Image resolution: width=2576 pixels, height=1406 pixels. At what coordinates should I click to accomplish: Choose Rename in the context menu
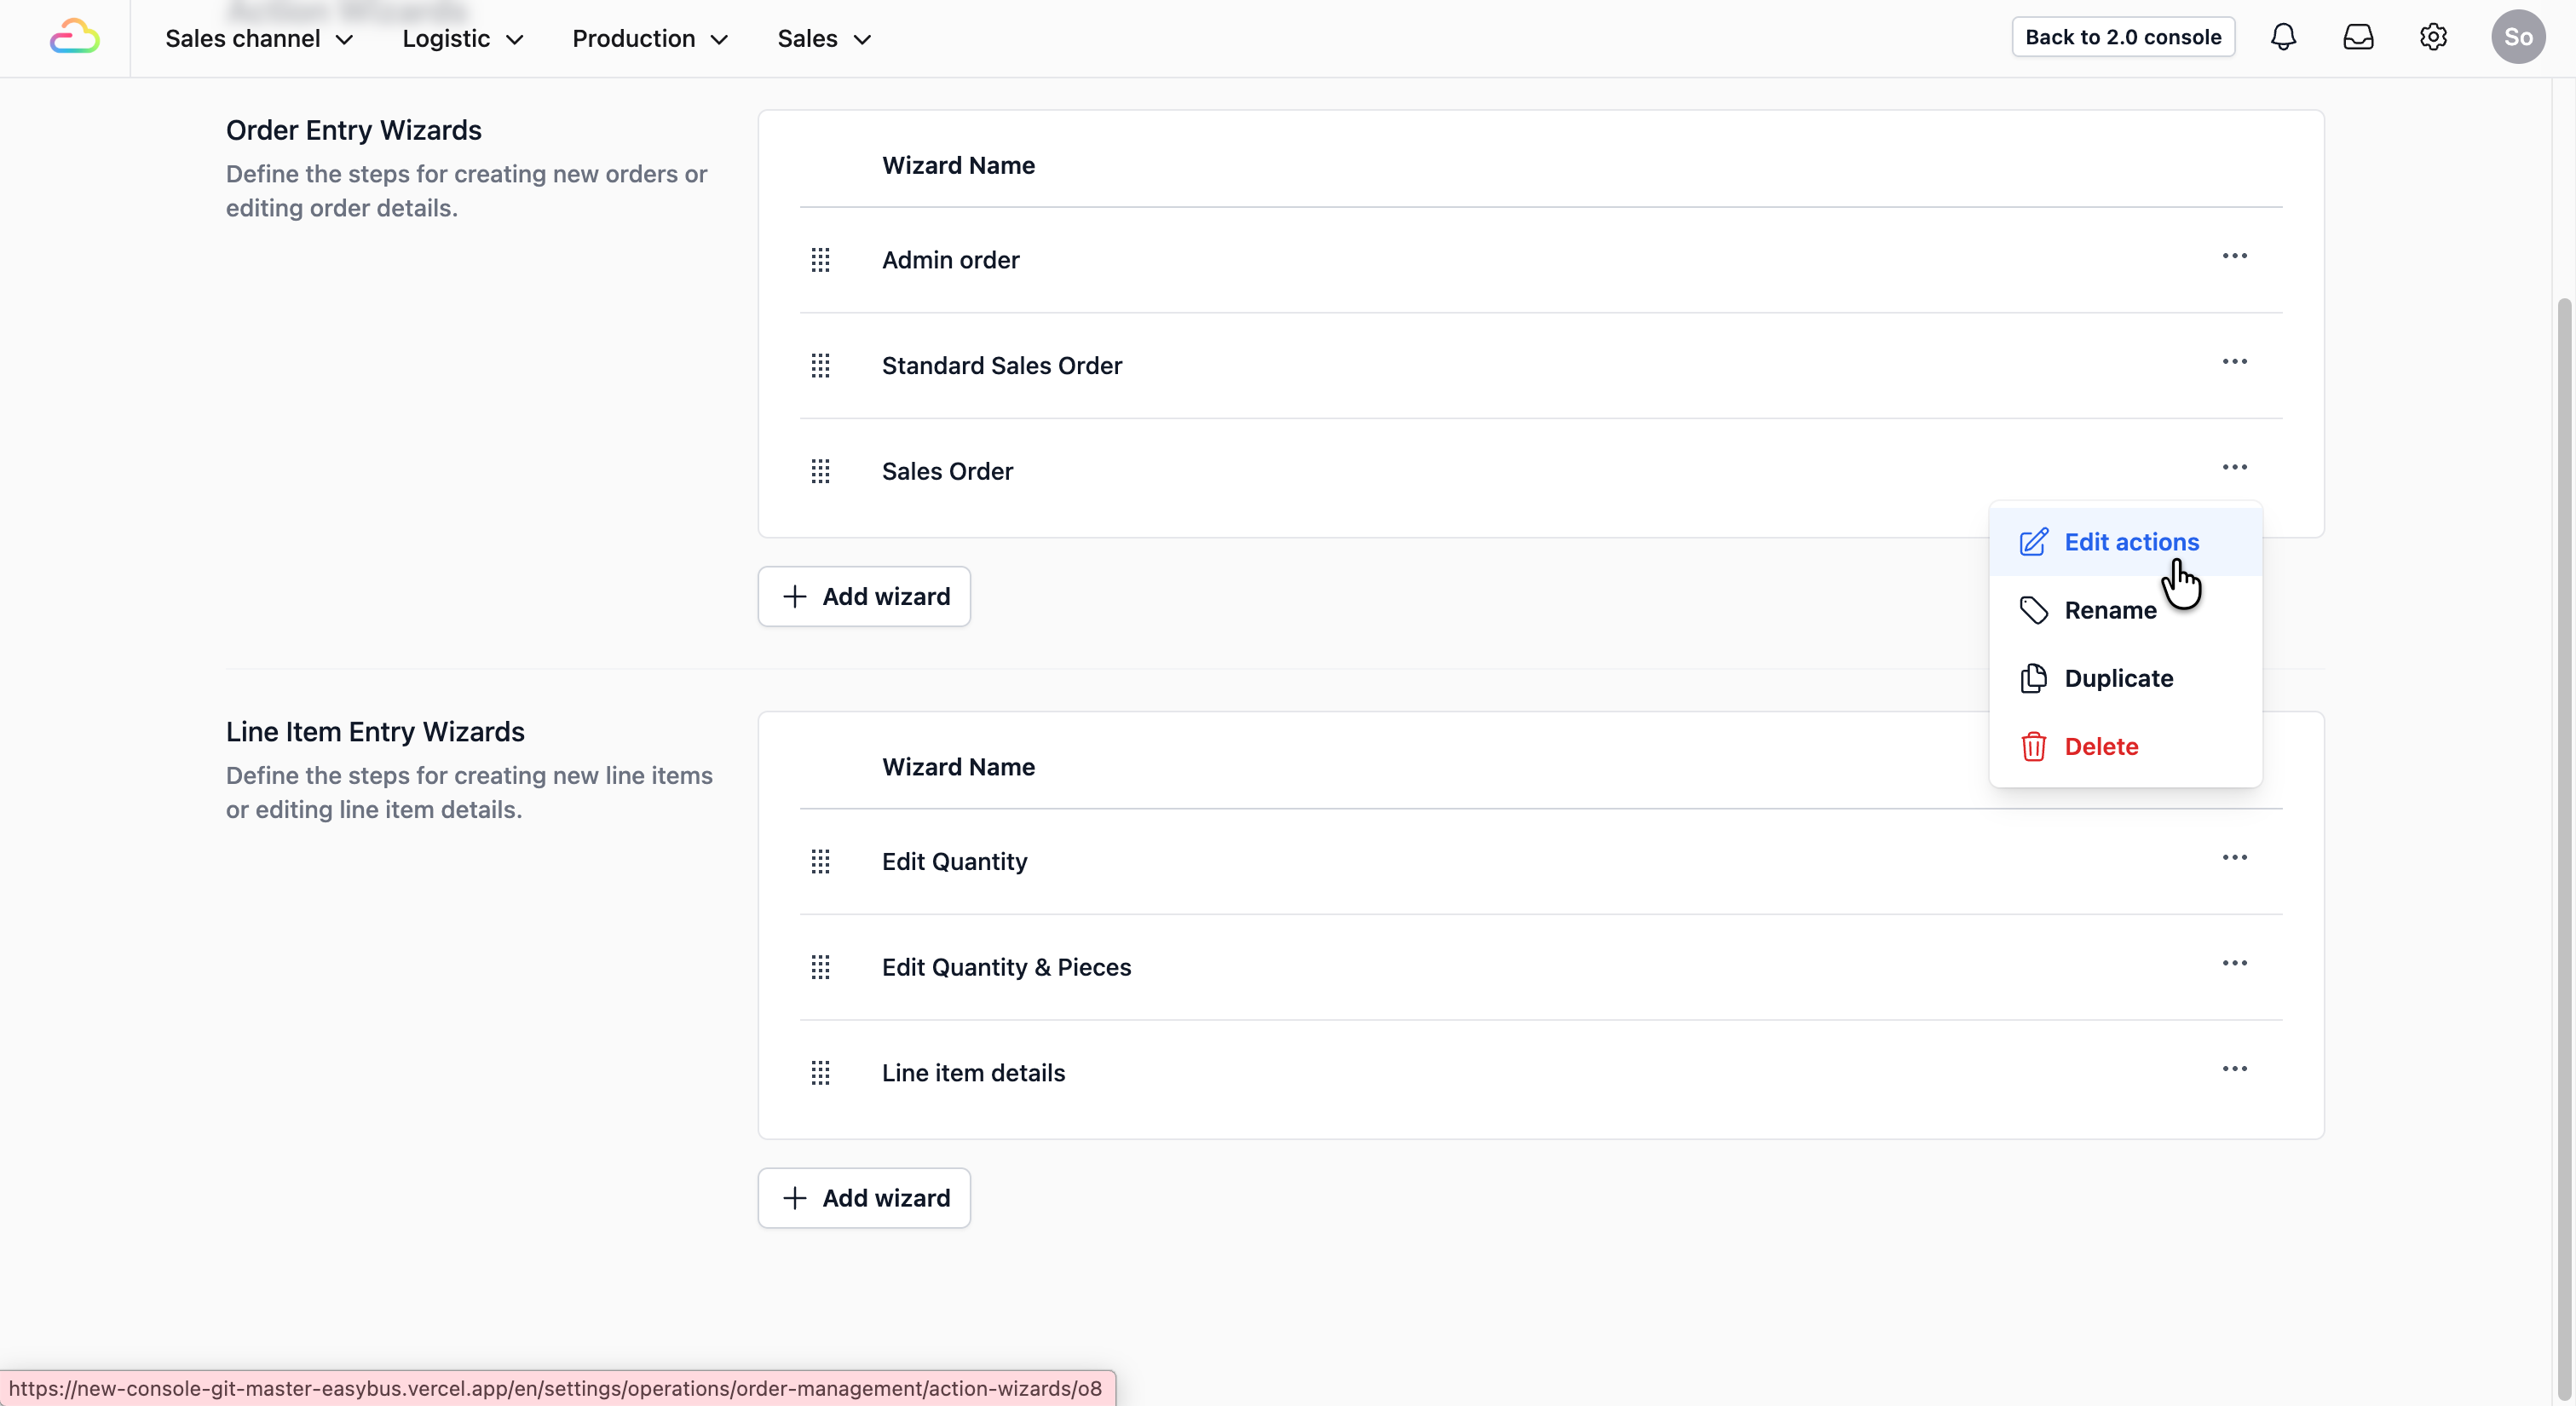2110,610
